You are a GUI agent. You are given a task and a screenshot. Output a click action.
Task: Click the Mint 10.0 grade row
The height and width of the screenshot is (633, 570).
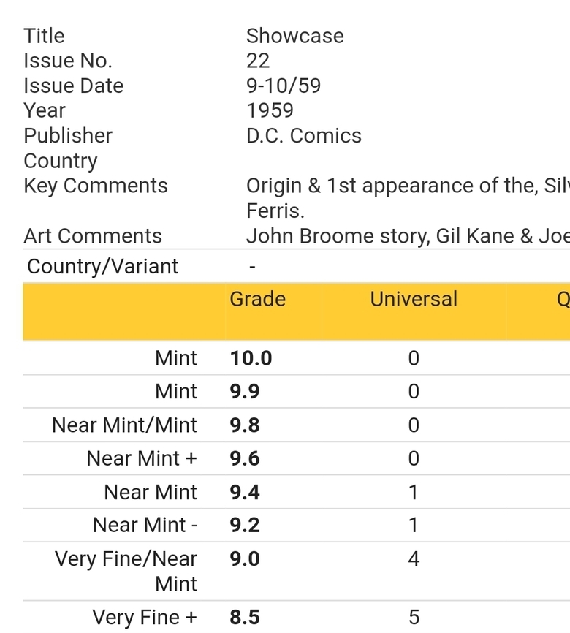tap(296, 358)
